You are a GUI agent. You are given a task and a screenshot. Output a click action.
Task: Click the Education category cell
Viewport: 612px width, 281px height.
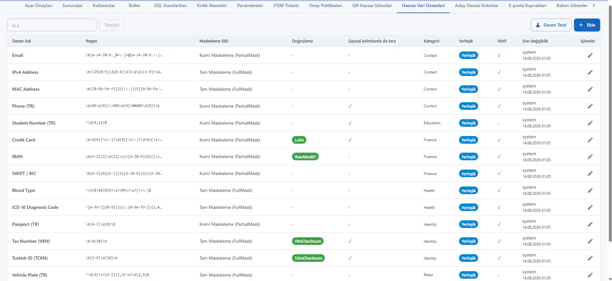pyautogui.click(x=432, y=123)
